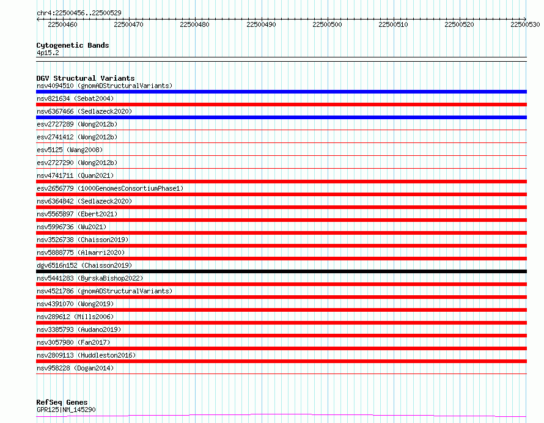Select the esv5125 Wang2008 variant
Screen dimensions: 544x423
coord(70,150)
